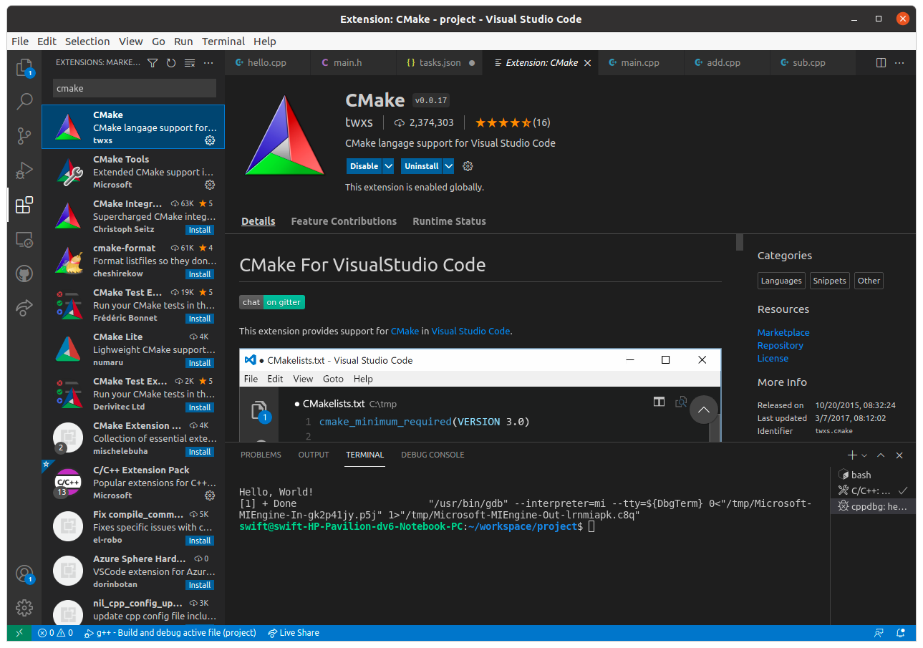The width and height of the screenshot is (923, 648).
Task: Open manage gear on CMake details page
Action: click(x=468, y=166)
